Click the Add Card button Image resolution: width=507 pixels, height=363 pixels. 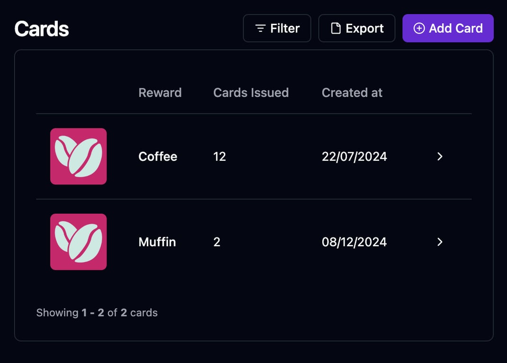448,28
